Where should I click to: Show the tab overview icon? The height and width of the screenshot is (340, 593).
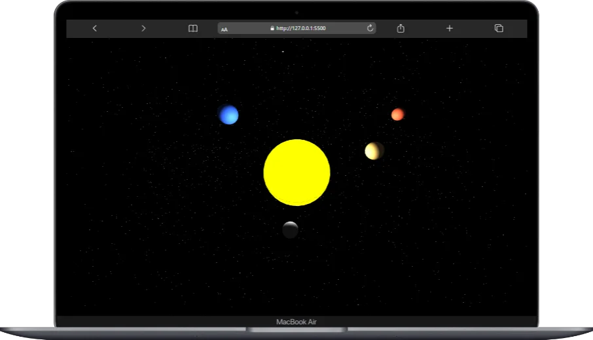pyautogui.click(x=499, y=28)
